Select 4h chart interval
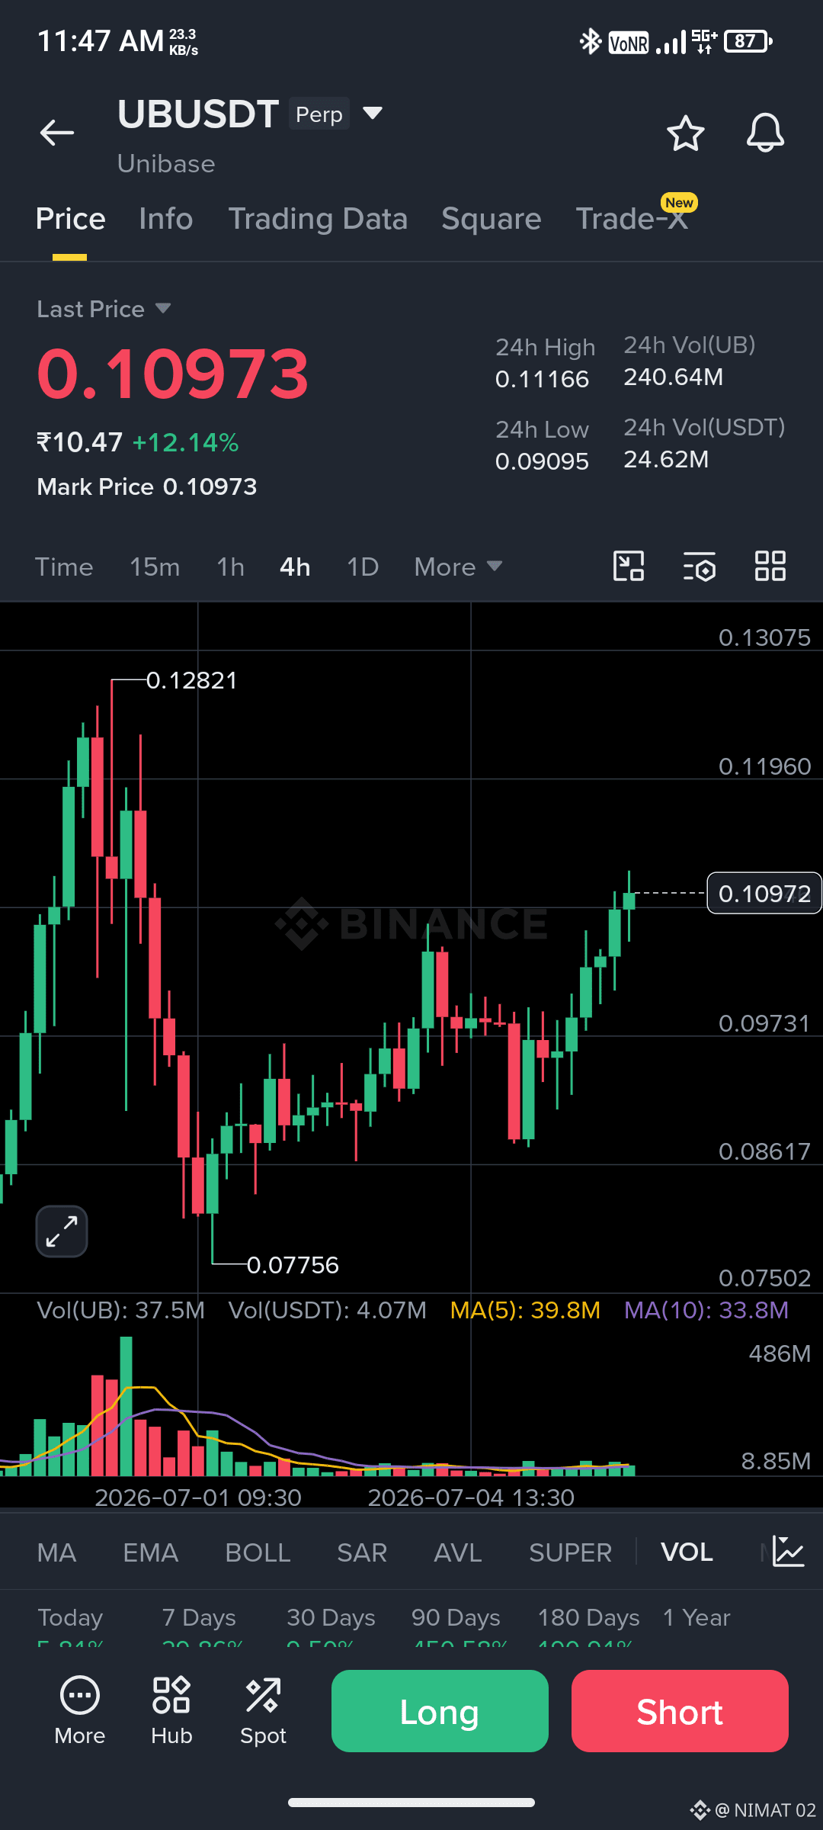Viewport: 823px width, 1830px height. tap(295, 567)
